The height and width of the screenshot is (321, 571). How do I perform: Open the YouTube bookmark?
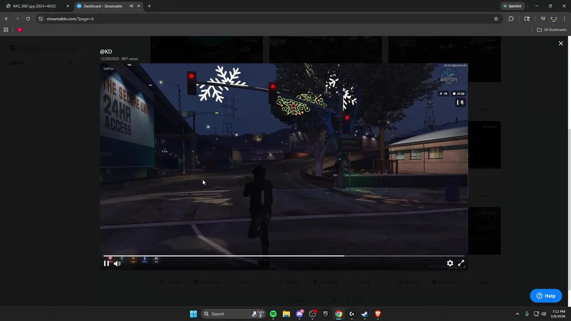click(20, 30)
